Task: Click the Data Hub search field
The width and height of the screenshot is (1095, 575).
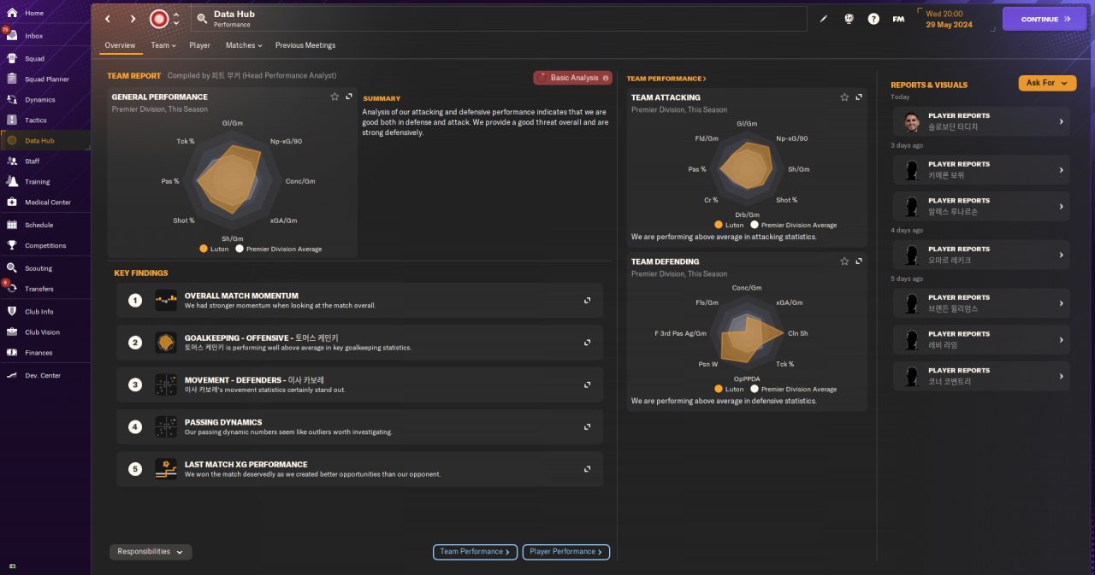Action: tap(500, 19)
